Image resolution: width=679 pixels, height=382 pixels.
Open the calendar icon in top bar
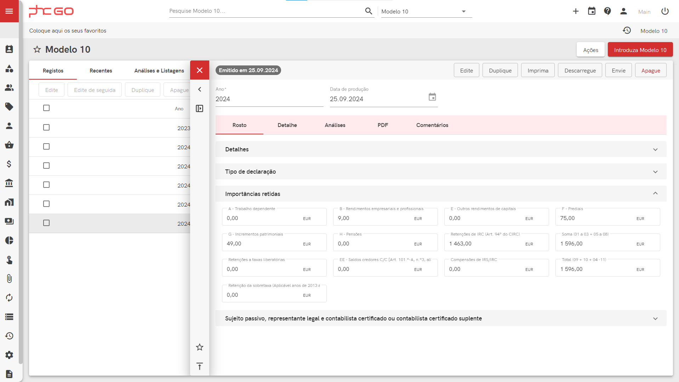coord(592,11)
